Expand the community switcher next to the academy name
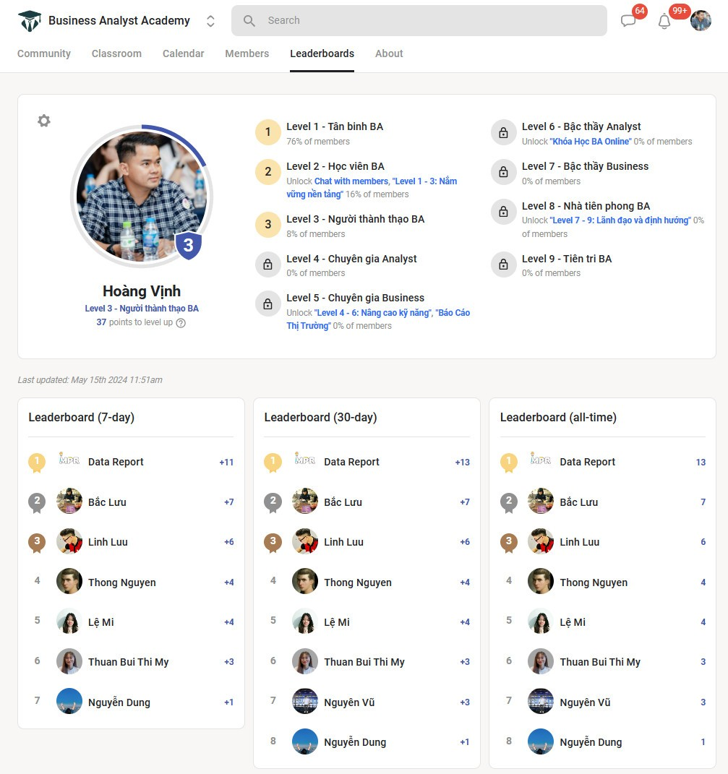Viewport: 728px width, 774px height. [x=210, y=21]
